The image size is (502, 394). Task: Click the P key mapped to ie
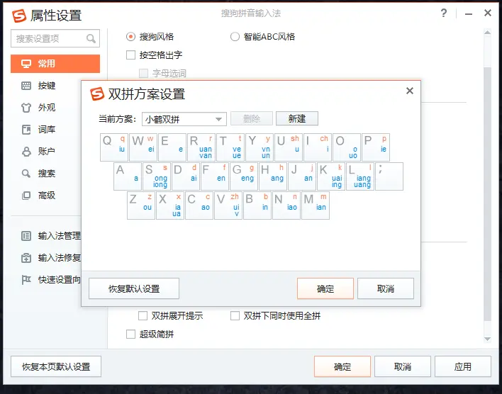coord(376,147)
